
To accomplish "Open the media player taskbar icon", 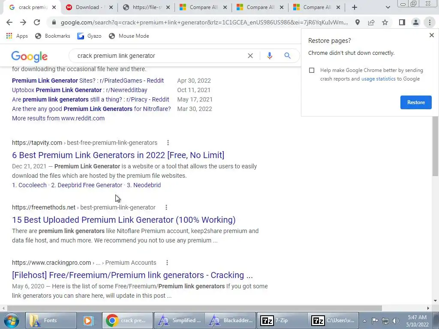I will coord(88,320).
